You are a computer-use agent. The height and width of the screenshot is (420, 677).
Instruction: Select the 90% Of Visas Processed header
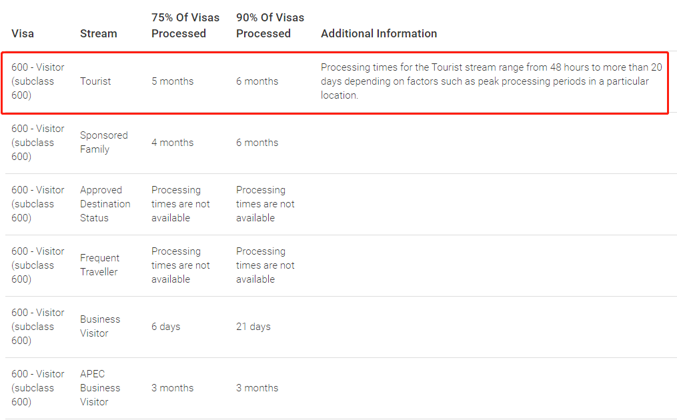click(270, 25)
